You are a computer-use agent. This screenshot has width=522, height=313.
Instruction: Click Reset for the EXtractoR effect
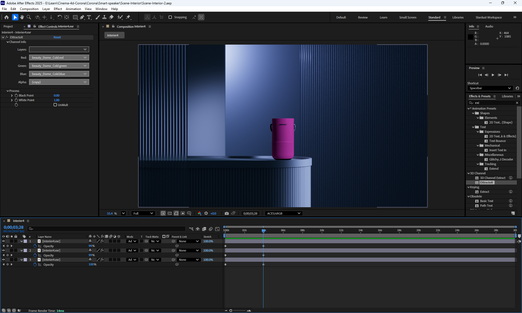(57, 37)
